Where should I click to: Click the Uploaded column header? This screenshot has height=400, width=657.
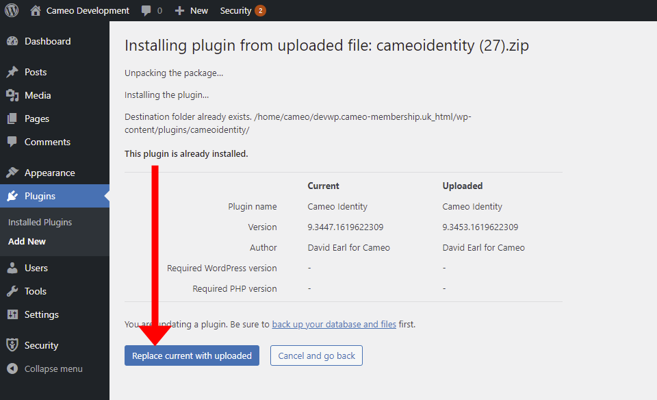click(x=463, y=186)
